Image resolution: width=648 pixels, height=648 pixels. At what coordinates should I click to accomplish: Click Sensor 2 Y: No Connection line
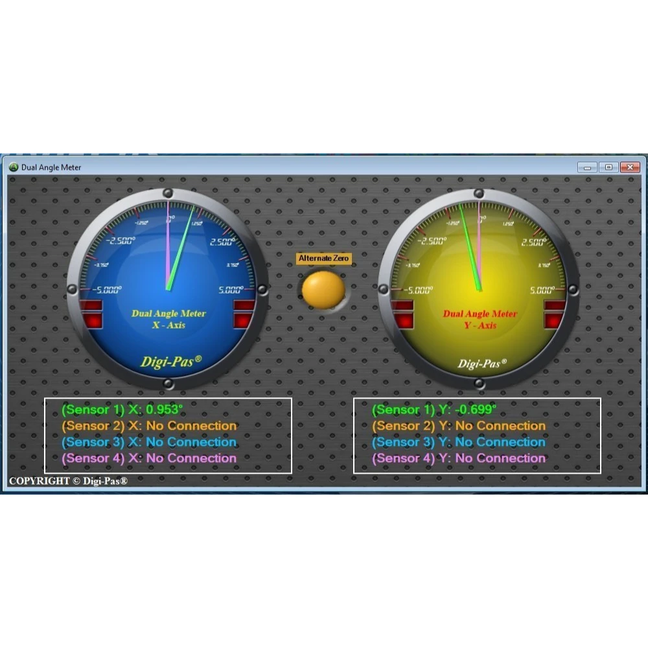pos(459,426)
